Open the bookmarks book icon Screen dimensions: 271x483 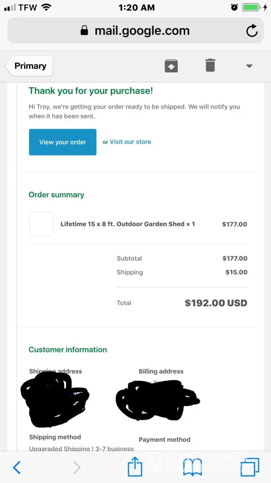[192, 467]
